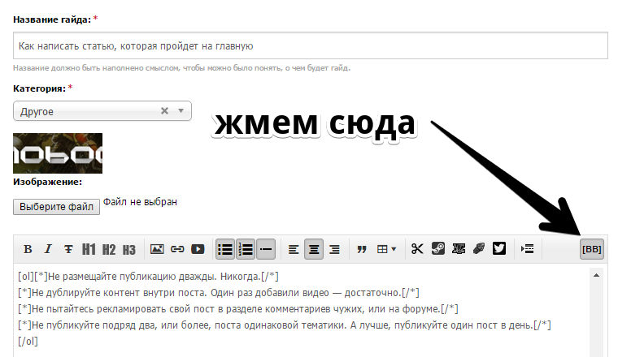Image resolution: width=618 pixels, height=357 pixels.
Task: Toggle strikethrough text formatting
Action: [x=68, y=249]
